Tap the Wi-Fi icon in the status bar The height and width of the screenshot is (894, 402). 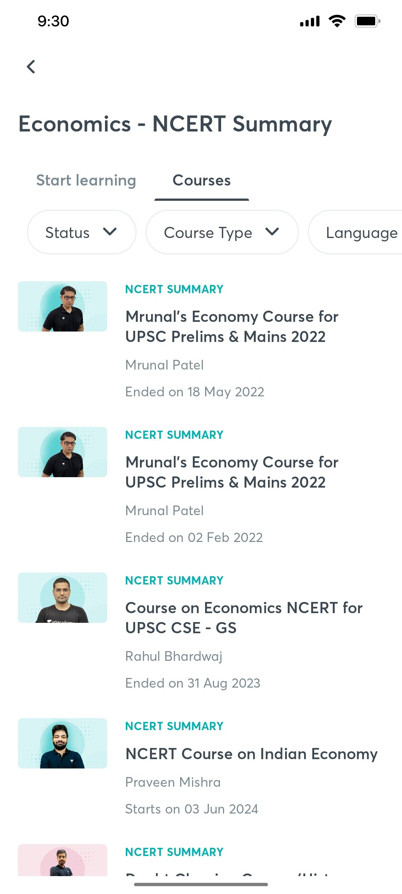336,21
